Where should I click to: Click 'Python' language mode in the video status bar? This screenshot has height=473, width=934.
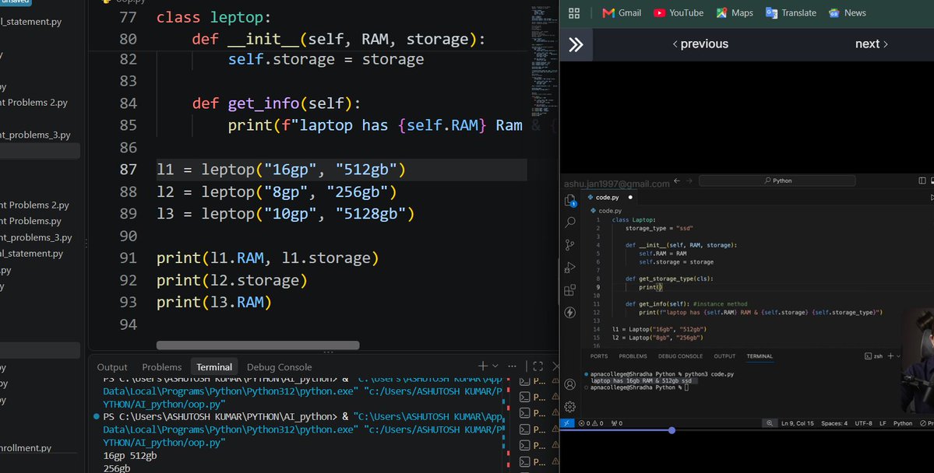902,424
